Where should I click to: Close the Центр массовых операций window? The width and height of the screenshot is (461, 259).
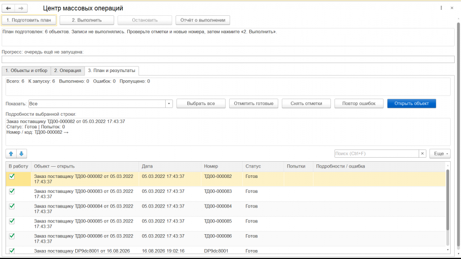[452, 8]
